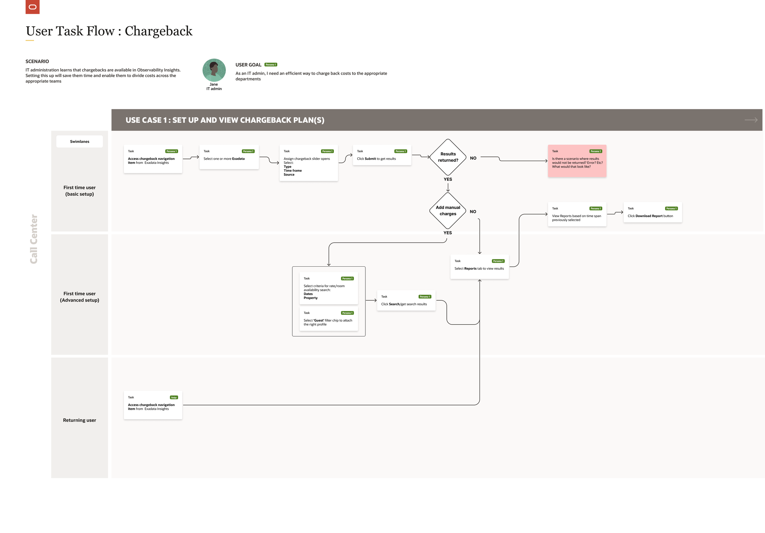Click Jane IT admin avatar
The image size is (765, 533).
pyautogui.click(x=214, y=70)
